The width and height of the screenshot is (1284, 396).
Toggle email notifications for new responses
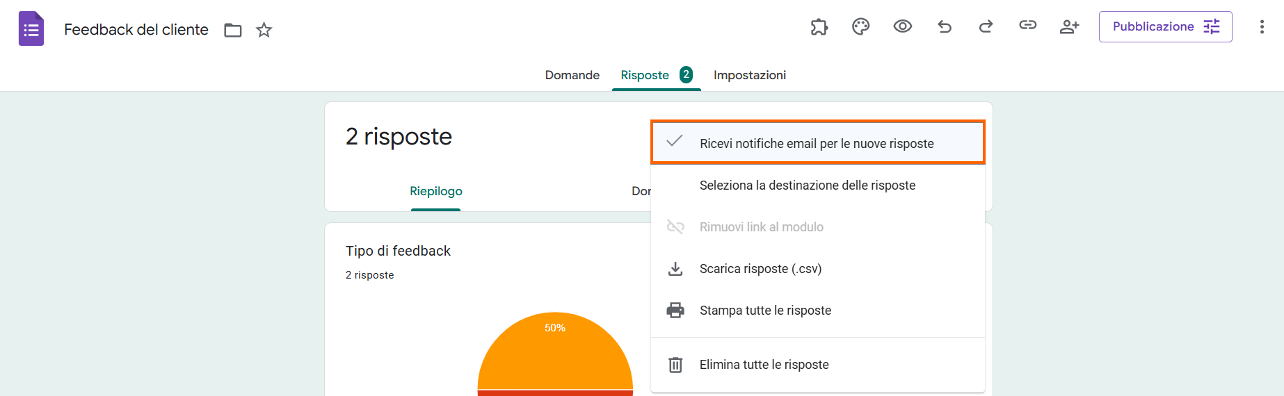tap(817, 143)
